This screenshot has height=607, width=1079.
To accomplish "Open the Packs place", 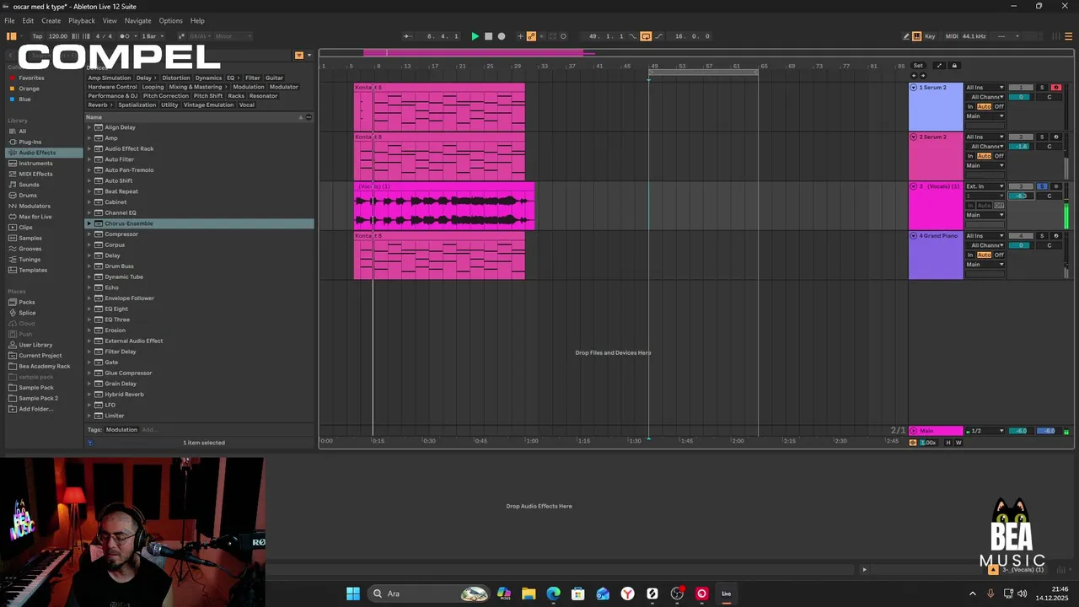I will [27, 302].
